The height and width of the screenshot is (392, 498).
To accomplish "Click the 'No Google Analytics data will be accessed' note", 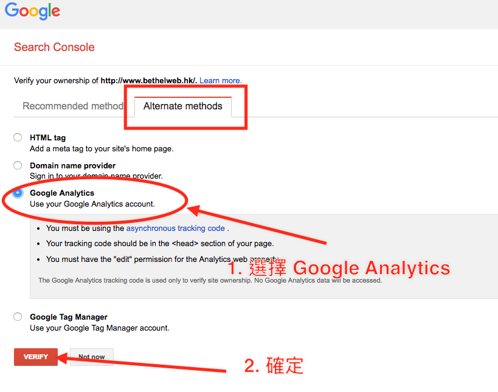I will pyautogui.click(x=318, y=280).
